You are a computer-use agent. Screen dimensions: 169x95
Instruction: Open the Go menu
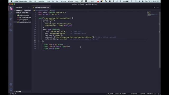[x=53, y=1]
